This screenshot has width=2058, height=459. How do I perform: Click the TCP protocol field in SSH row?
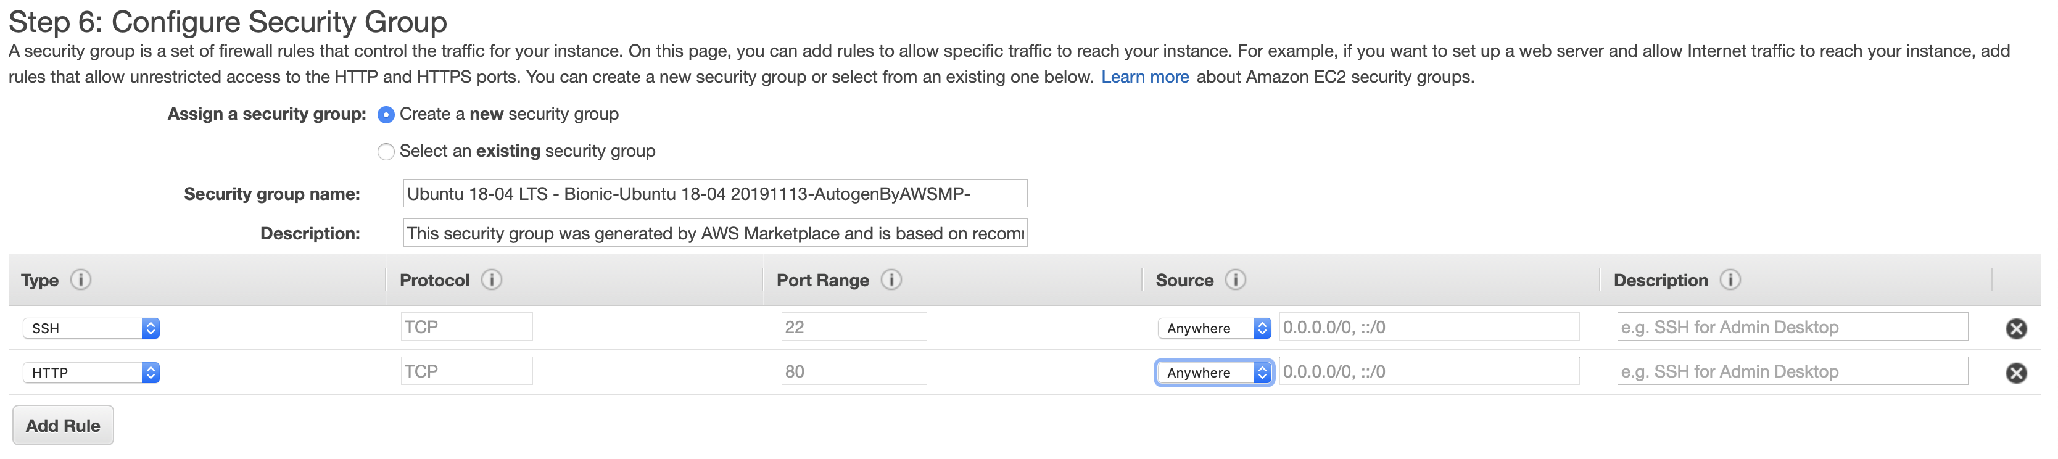(x=466, y=326)
